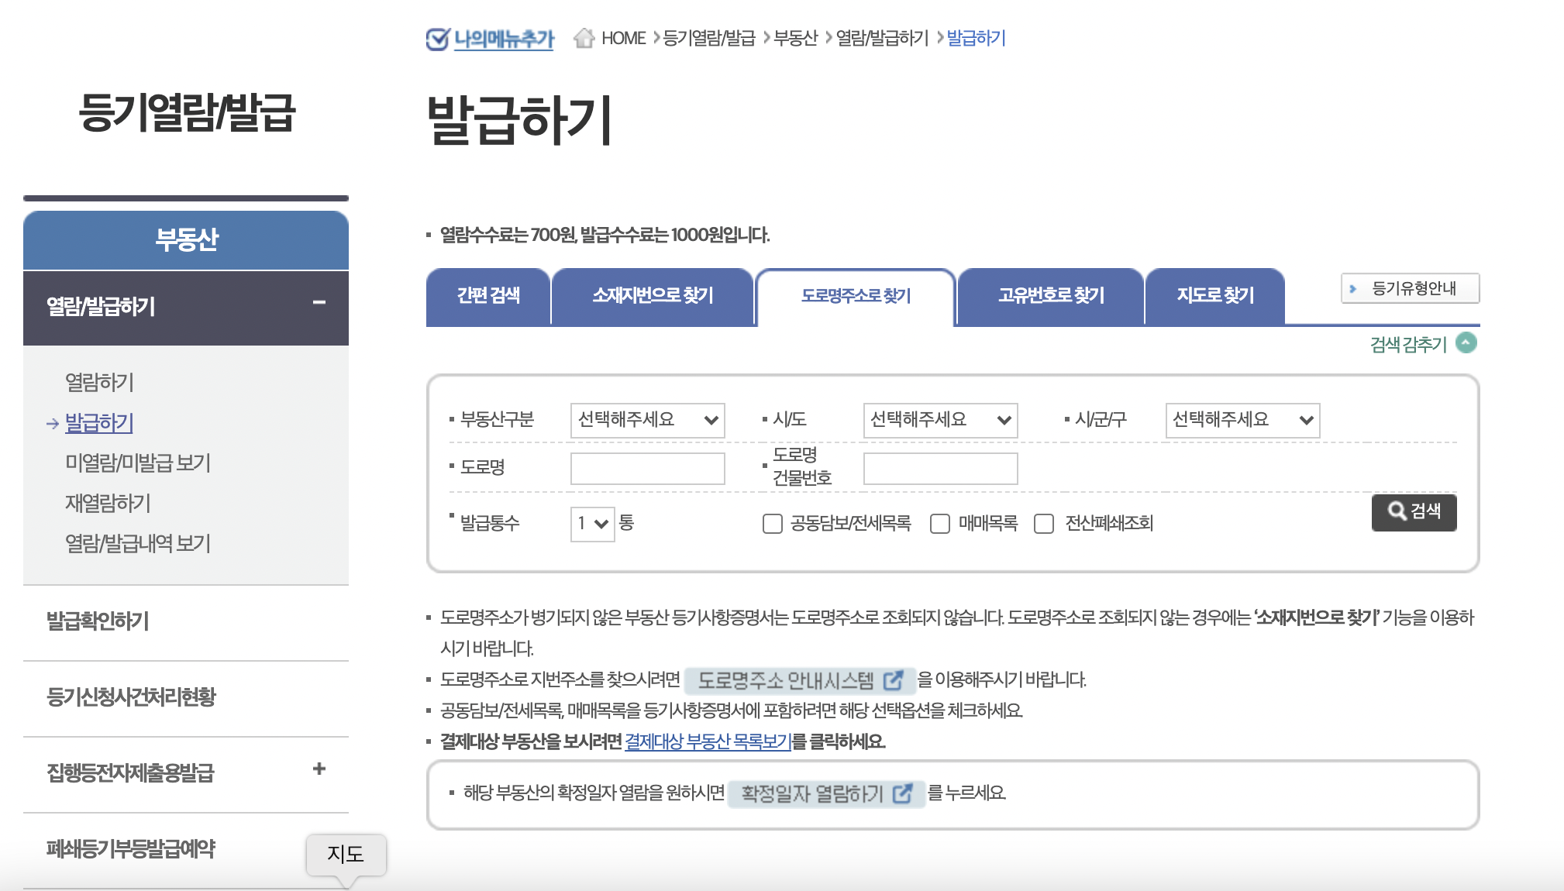Click the 확정일자 열람하기 link text
Screen dimensions: 1564x891
point(812,793)
